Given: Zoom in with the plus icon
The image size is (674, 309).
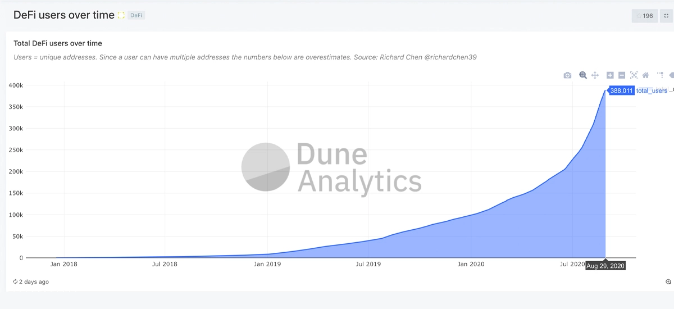Looking at the screenshot, I should click(611, 75).
